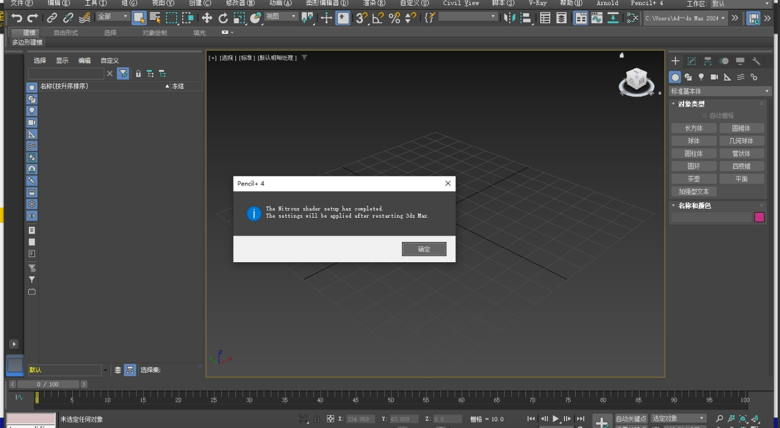Screen dimensions: 780x428
Task: Click the 球体 object button
Action: [694, 141]
